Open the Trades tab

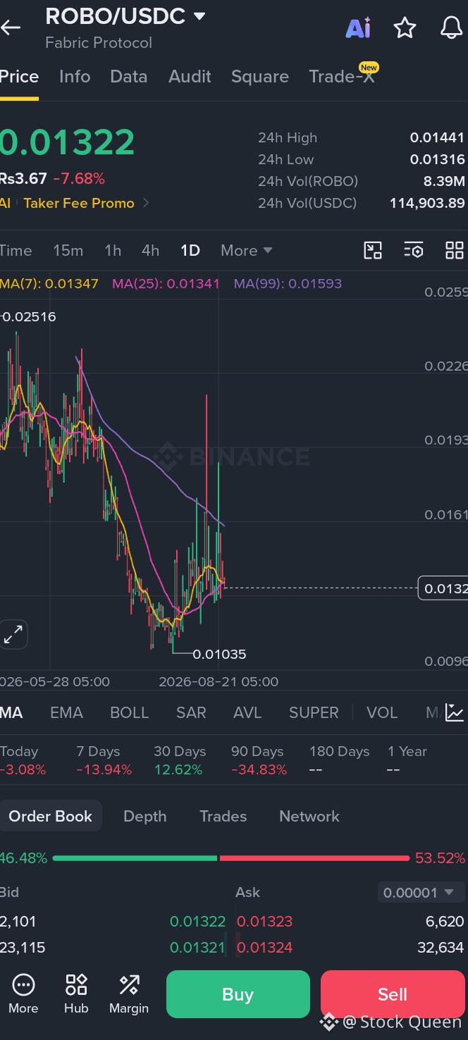(x=223, y=816)
